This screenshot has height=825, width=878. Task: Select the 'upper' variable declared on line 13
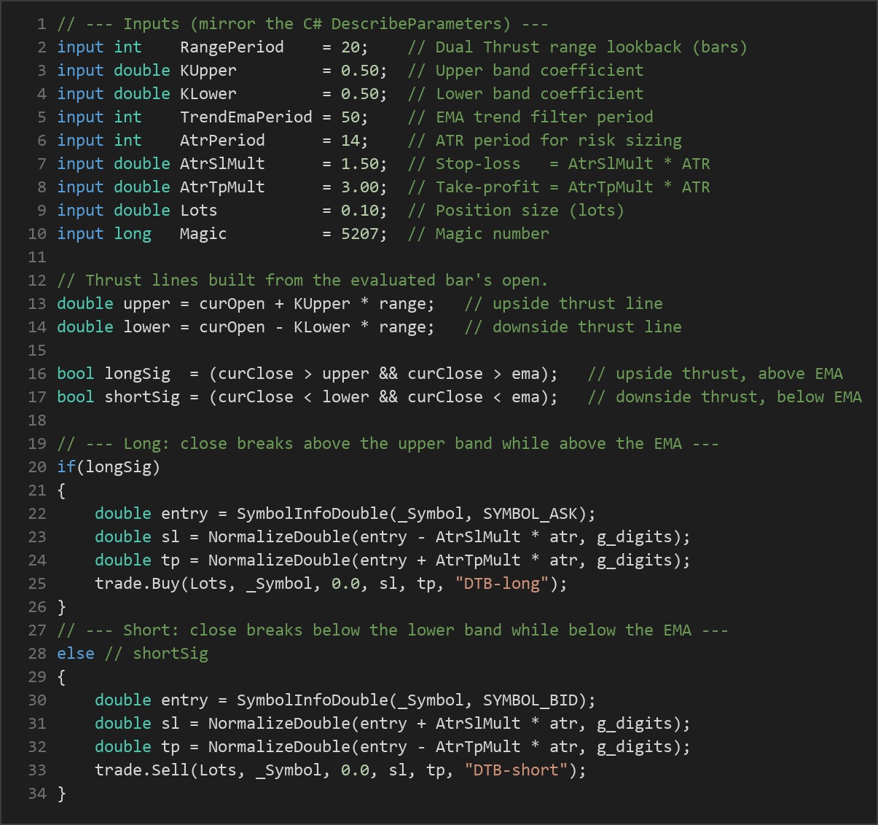point(146,304)
